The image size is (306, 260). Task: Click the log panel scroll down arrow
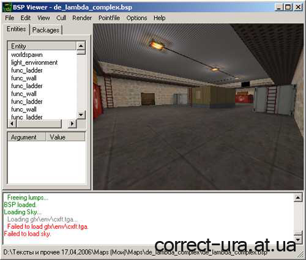[x=298, y=239]
